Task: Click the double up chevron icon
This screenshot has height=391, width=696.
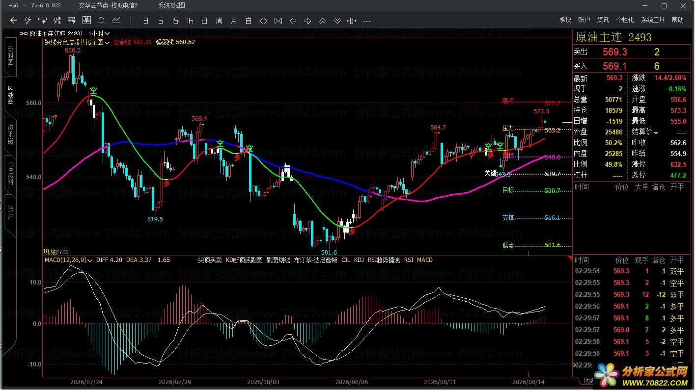Action: click(x=323, y=21)
